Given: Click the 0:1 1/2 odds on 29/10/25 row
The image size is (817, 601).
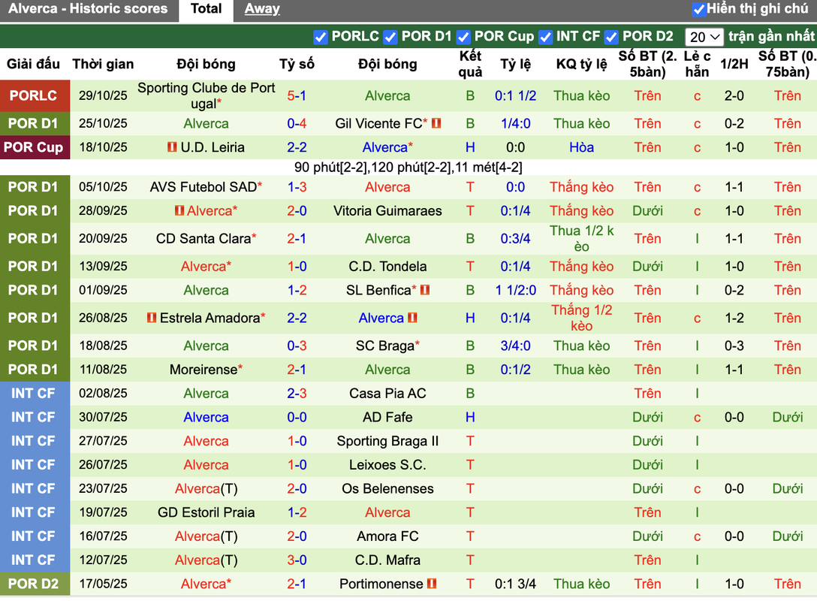Looking at the screenshot, I should (515, 96).
